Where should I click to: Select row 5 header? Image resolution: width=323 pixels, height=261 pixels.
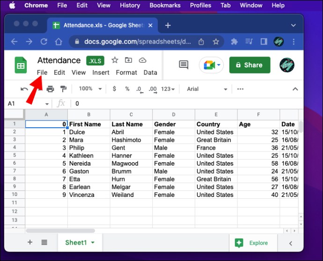(15, 155)
